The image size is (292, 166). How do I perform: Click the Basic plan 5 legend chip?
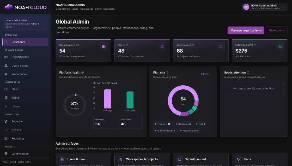(x=183, y=124)
